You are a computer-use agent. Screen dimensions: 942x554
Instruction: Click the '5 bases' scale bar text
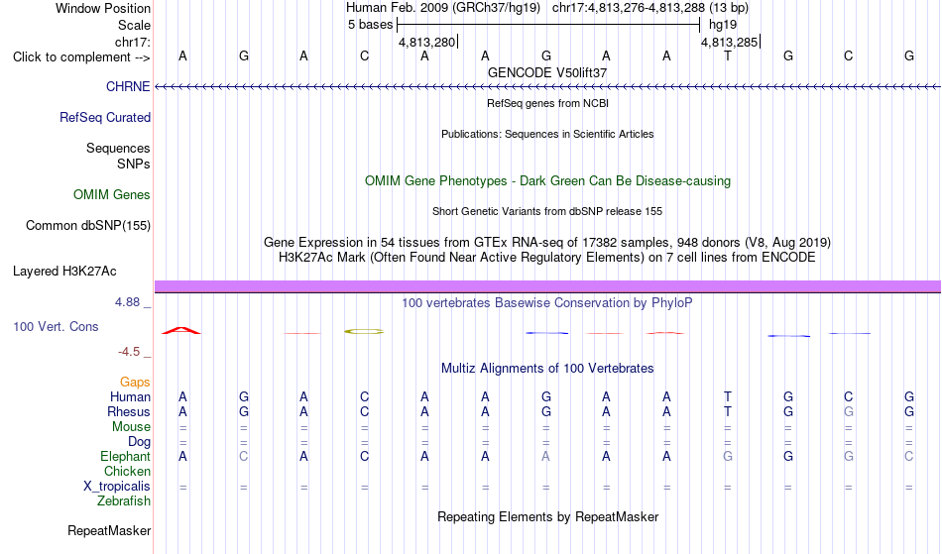coord(370,25)
